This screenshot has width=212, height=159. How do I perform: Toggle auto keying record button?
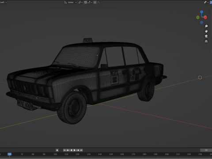57,150
